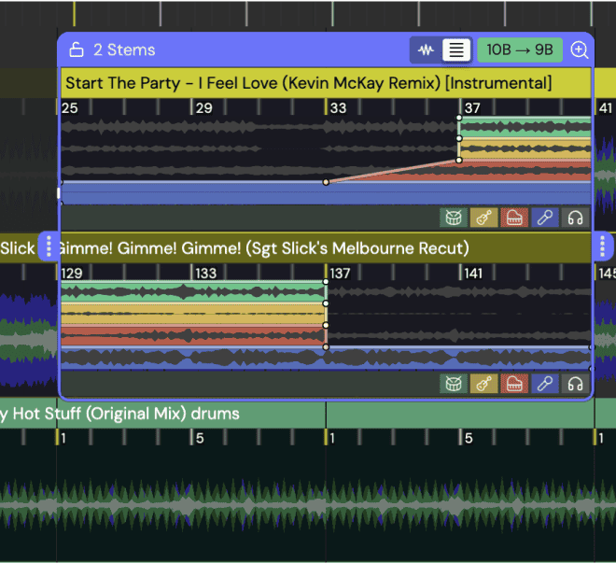The image size is (616, 563).
Task: Toggle drums stem on Start The Party track
Action: 453,218
